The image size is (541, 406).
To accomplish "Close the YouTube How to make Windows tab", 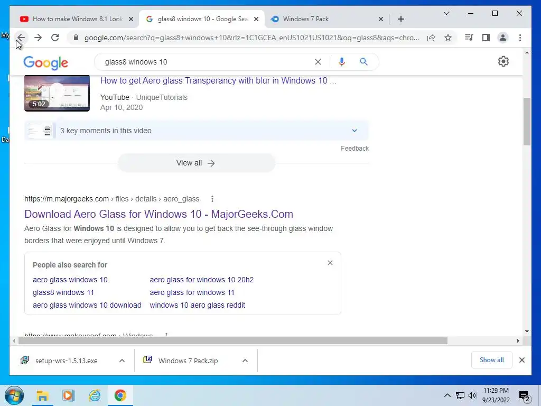I will point(131,19).
